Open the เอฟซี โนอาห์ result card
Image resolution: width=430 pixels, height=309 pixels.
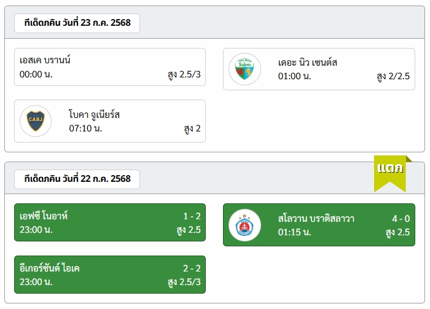tap(110, 222)
